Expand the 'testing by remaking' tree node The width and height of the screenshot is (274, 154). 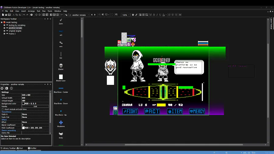click(4, 25)
